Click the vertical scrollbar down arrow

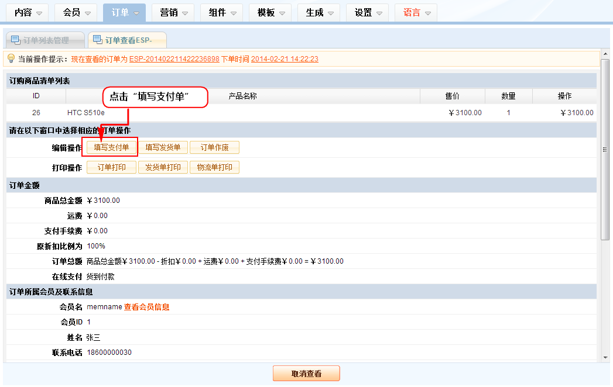pyautogui.click(x=605, y=357)
